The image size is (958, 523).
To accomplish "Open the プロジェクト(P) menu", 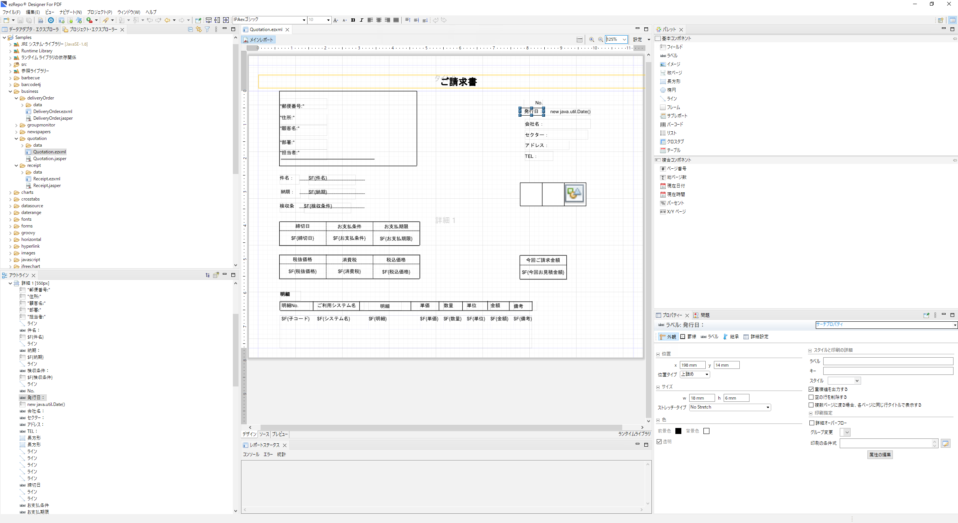I will pyautogui.click(x=99, y=12).
